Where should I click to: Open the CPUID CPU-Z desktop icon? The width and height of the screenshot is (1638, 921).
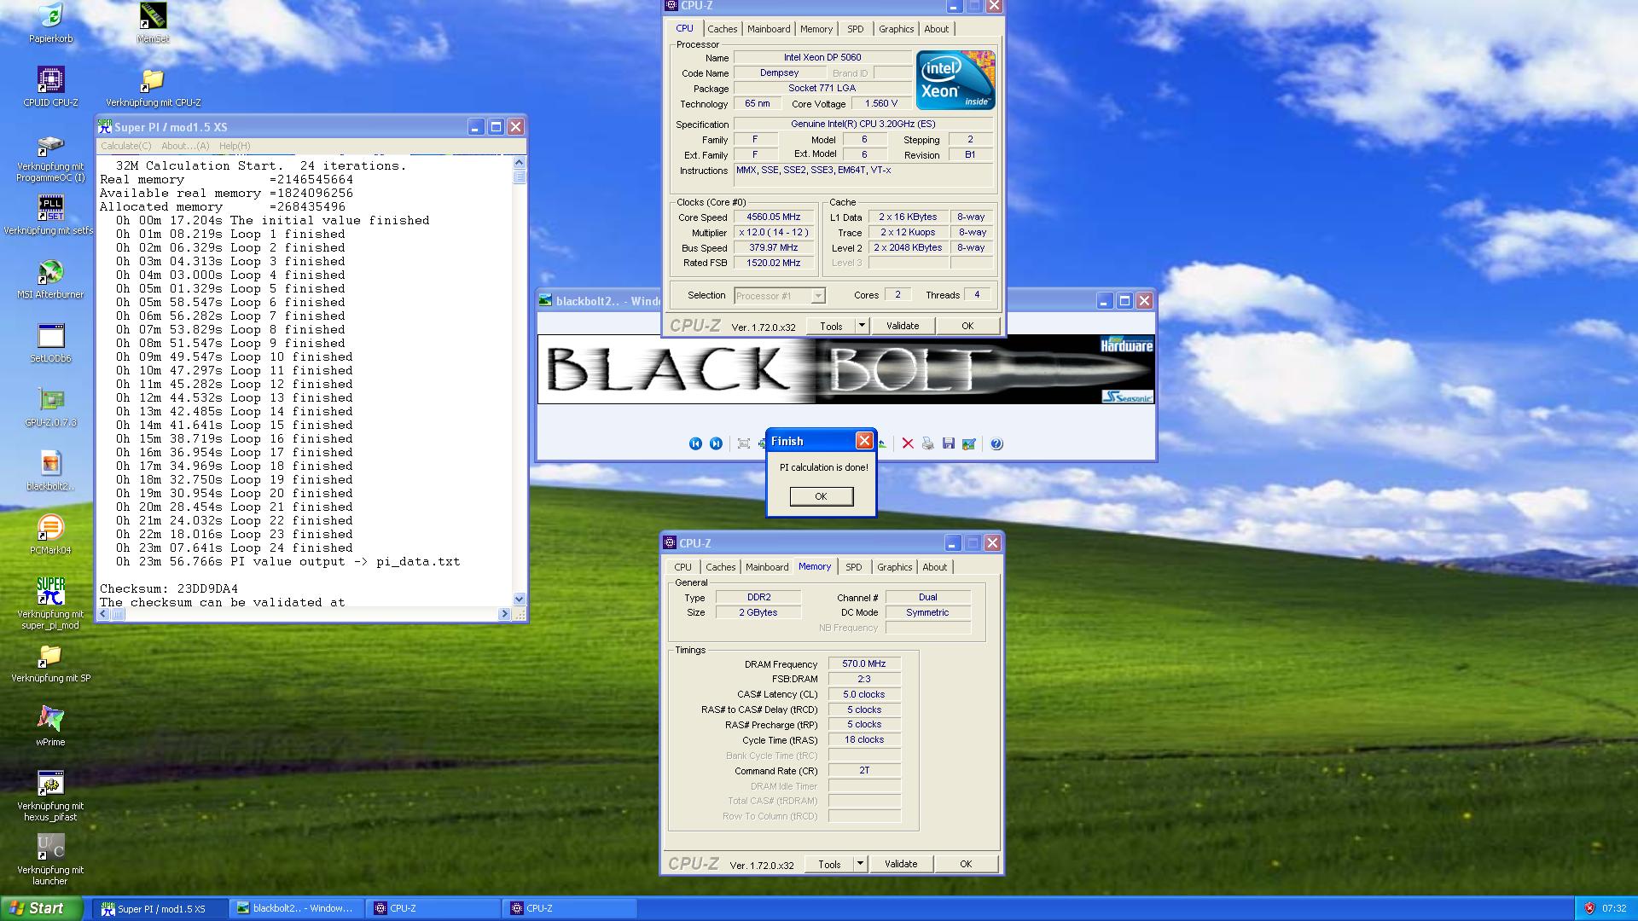[x=50, y=87]
